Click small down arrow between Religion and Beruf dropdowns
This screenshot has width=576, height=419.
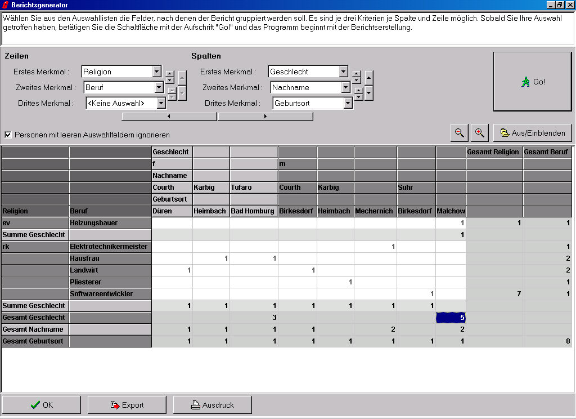[x=170, y=81]
